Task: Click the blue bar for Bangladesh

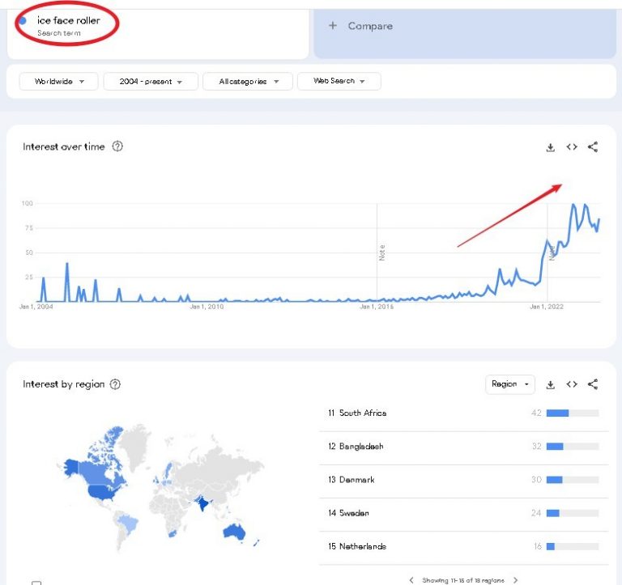Action: [x=555, y=447]
